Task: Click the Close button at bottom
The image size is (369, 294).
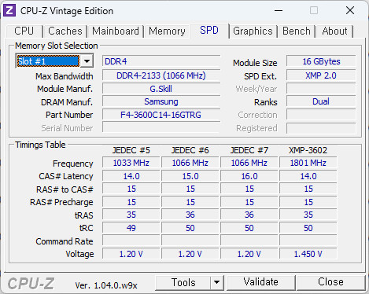Action: pos(330,282)
